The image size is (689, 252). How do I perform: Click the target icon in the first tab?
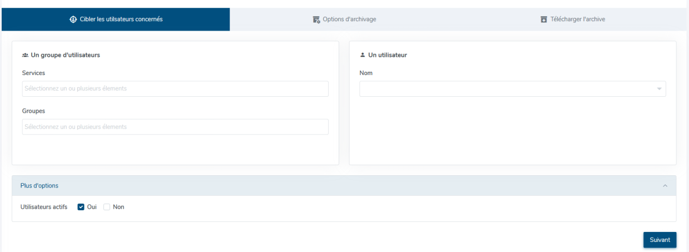(72, 19)
